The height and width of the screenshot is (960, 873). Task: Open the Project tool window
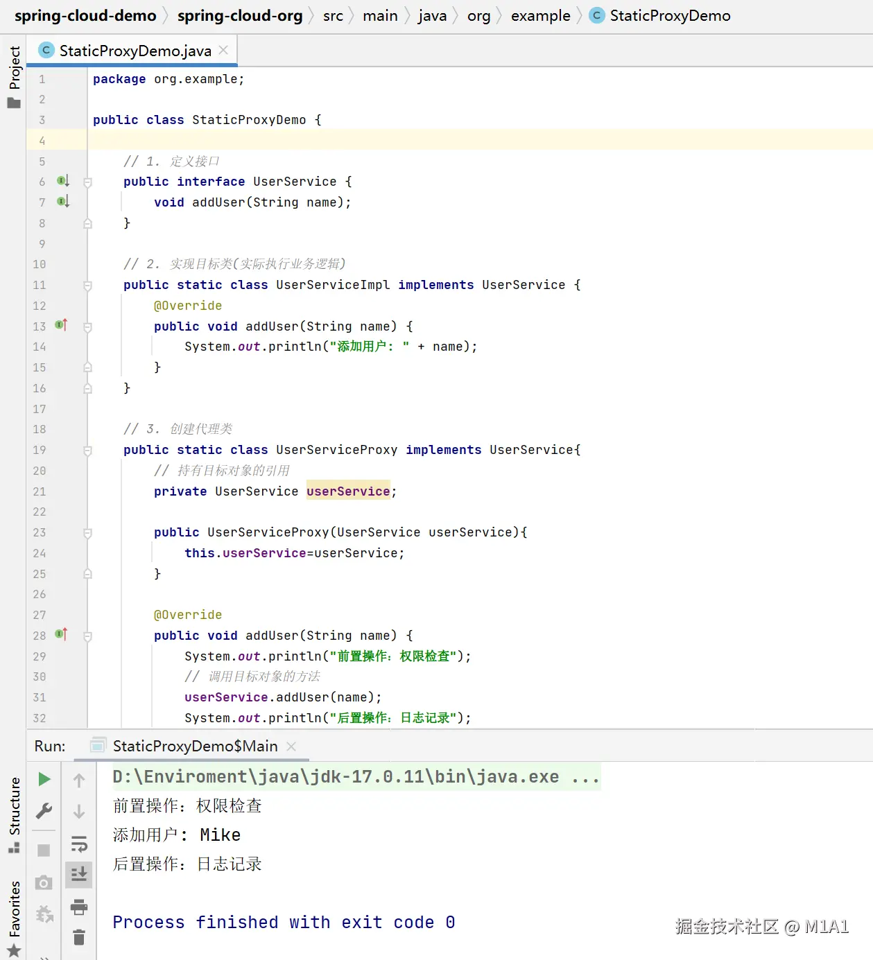click(14, 76)
